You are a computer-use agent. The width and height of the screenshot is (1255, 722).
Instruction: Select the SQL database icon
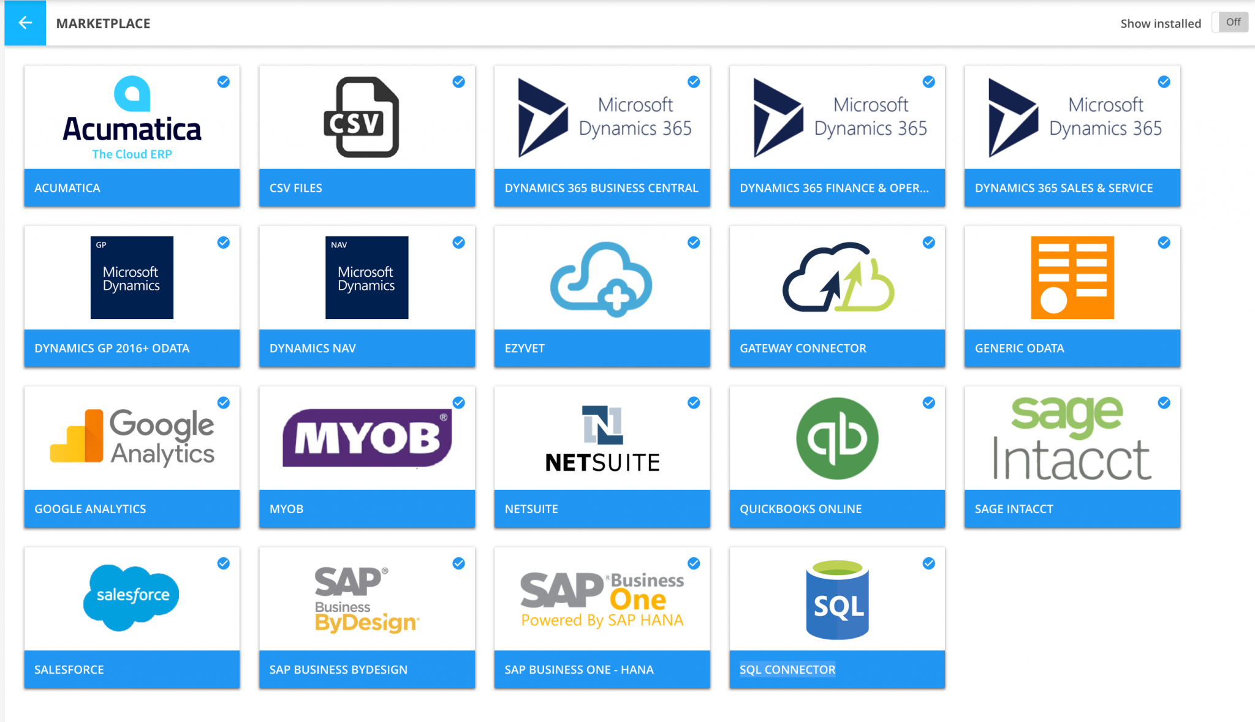click(837, 600)
